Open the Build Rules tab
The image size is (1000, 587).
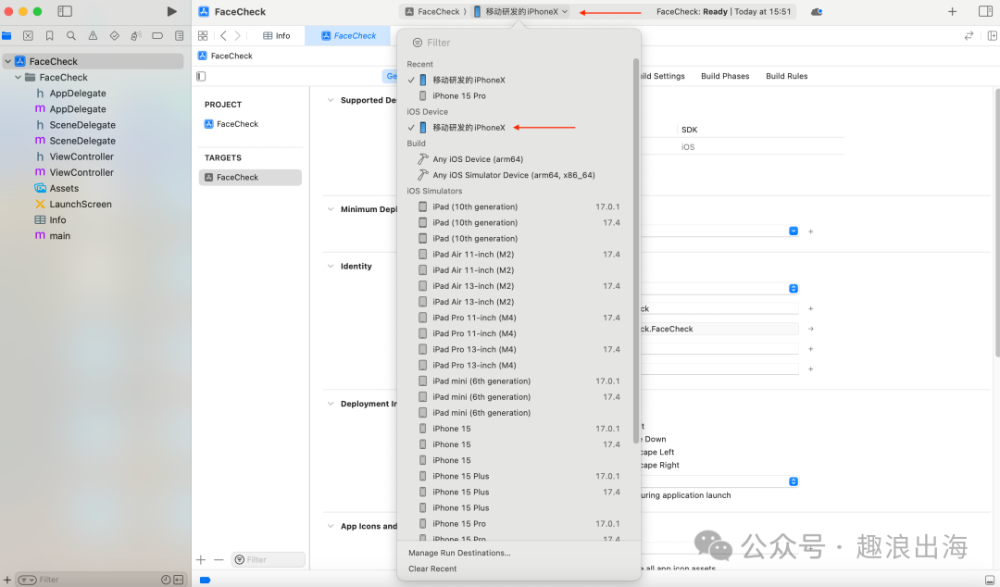click(x=786, y=76)
